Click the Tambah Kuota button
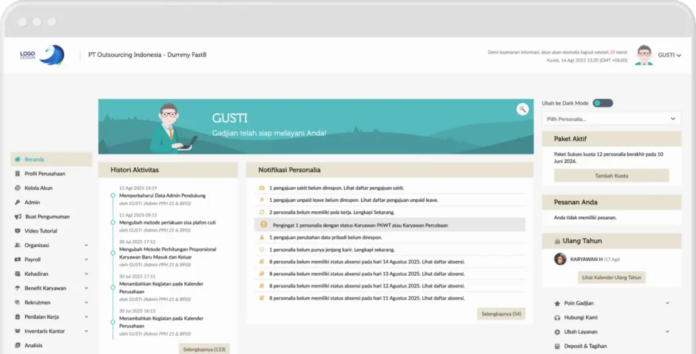Image resolution: width=696 pixels, height=354 pixels. click(611, 176)
